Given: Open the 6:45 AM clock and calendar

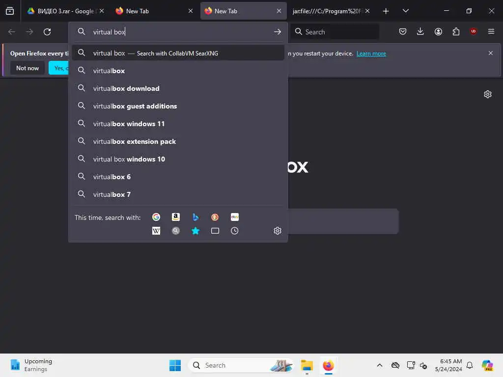Looking at the screenshot, I should (x=448, y=365).
